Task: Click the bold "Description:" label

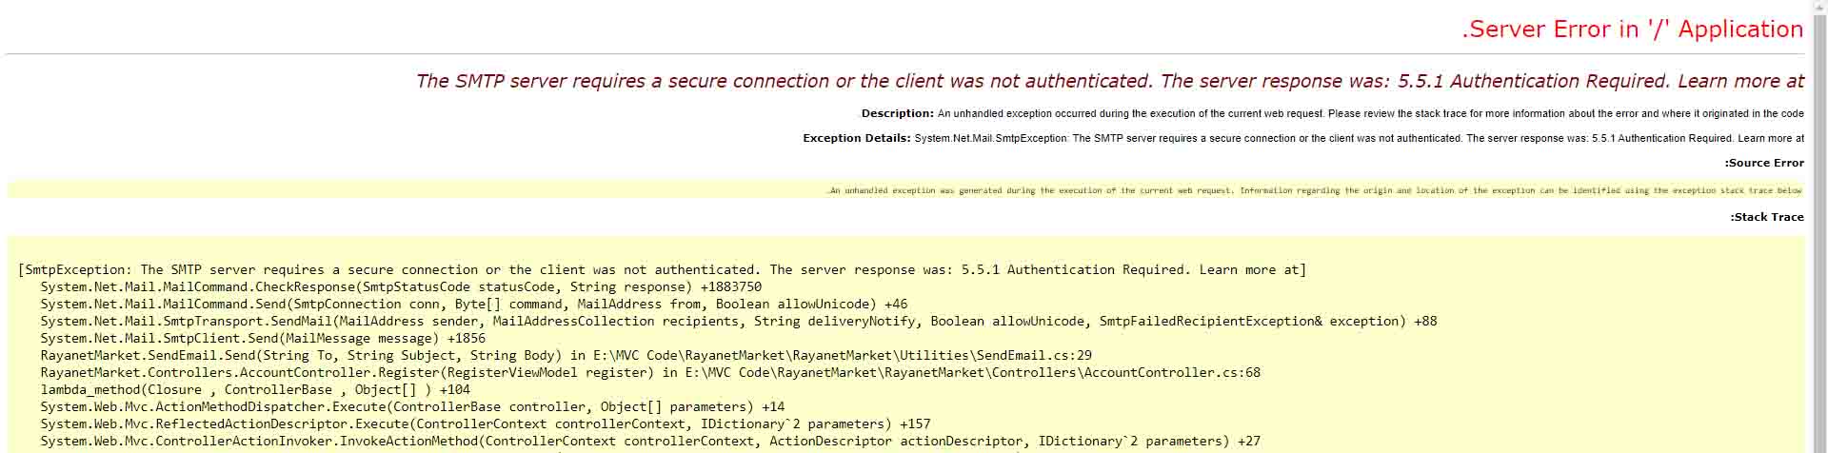Action: pyautogui.click(x=897, y=113)
